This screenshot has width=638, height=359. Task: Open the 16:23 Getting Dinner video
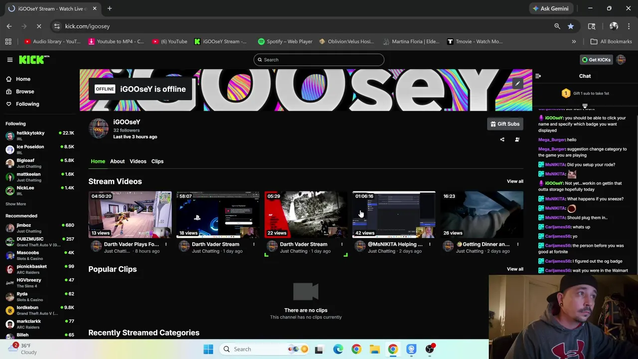tap(481, 214)
